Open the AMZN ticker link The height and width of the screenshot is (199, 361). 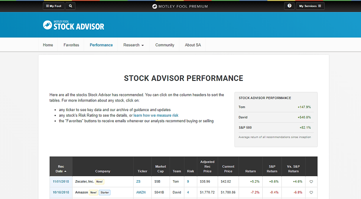point(141,192)
